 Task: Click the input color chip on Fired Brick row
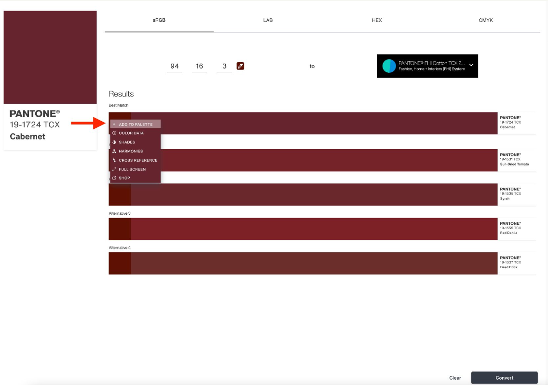click(120, 263)
